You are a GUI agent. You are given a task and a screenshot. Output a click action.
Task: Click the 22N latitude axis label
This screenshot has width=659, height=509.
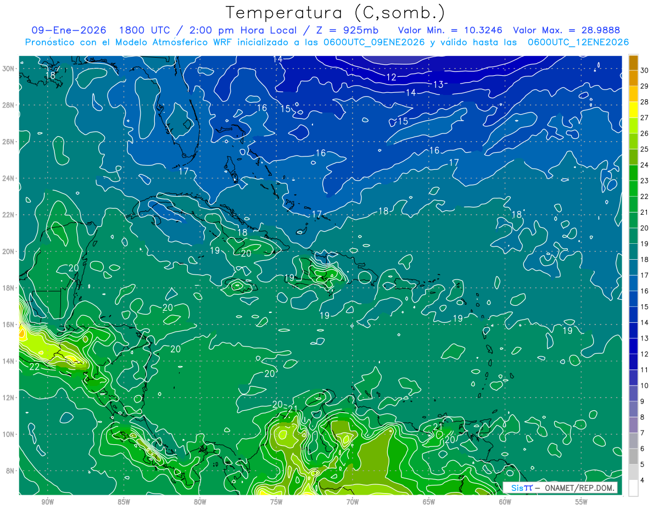pos(9,215)
